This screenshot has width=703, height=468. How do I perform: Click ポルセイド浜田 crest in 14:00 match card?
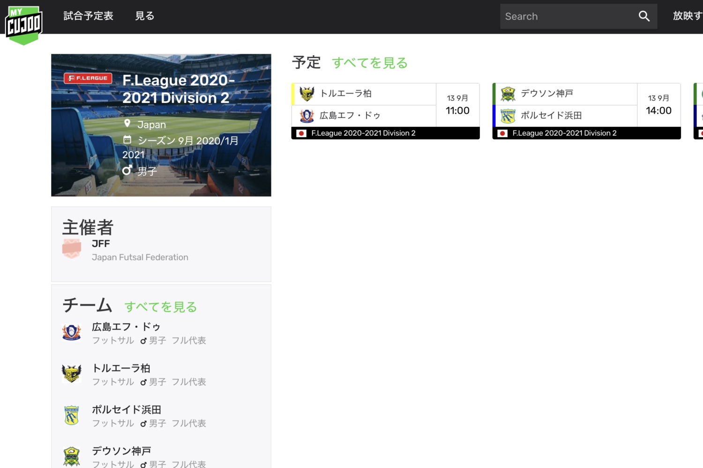click(508, 116)
